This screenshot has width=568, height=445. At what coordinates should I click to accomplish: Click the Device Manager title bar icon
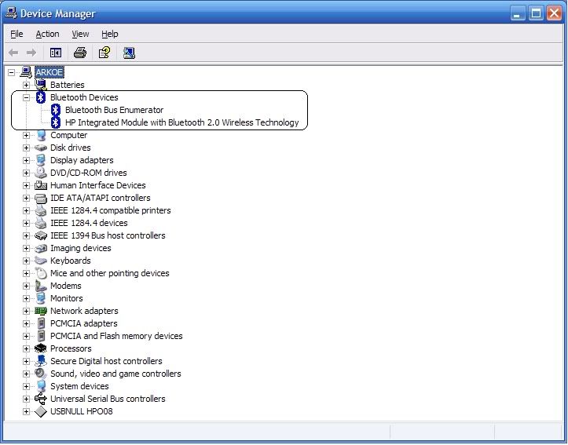11,13
